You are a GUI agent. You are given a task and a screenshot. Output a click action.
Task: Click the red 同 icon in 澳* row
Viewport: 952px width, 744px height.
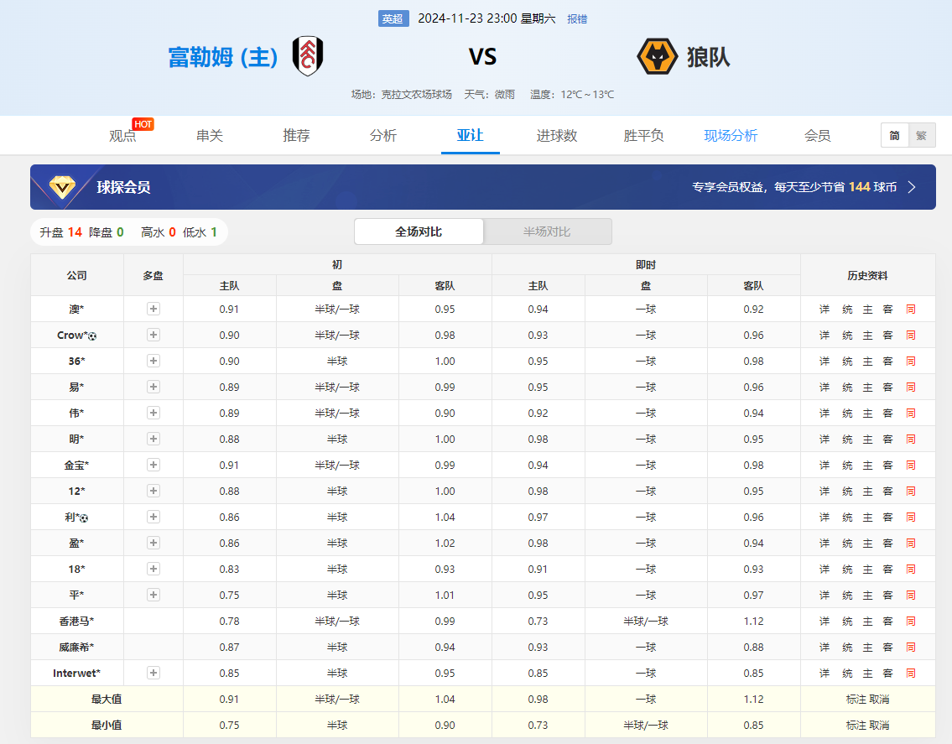tap(910, 310)
